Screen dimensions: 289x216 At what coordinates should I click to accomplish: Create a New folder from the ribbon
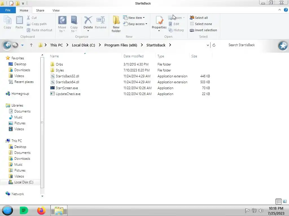[116, 24]
